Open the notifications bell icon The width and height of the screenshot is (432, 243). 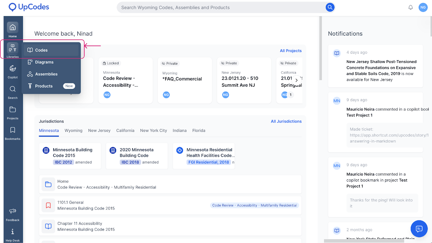pos(410,7)
